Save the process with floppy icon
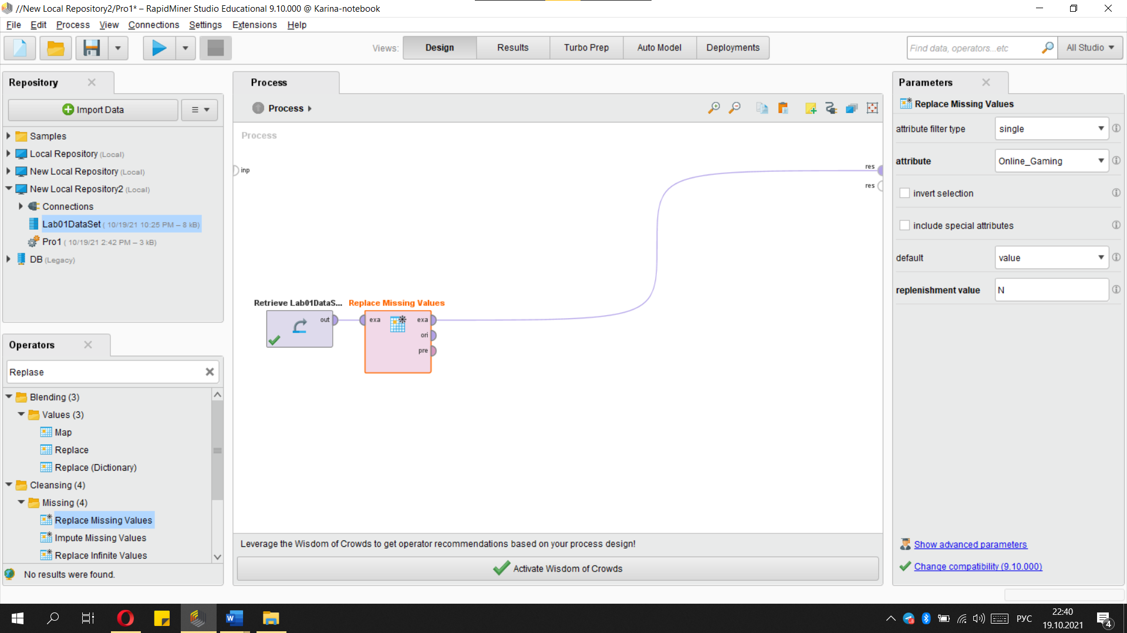The image size is (1127, 633). pyautogui.click(x=92, y=47)
